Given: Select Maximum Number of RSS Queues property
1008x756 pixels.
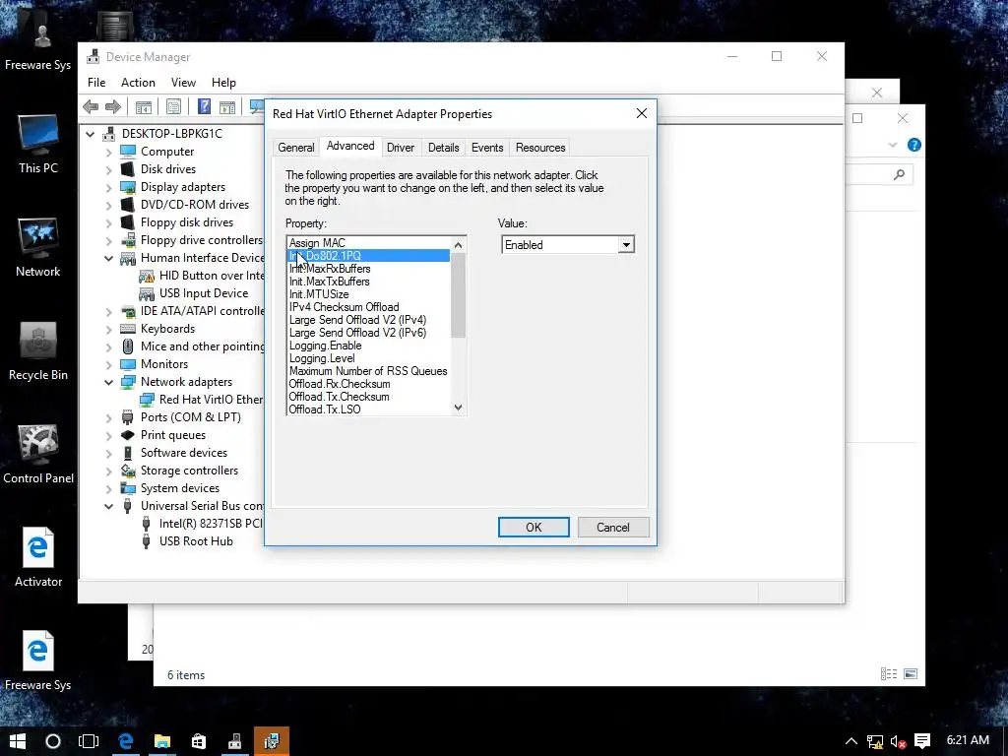Looking at the screenshot, I should (x=368, y=371).
